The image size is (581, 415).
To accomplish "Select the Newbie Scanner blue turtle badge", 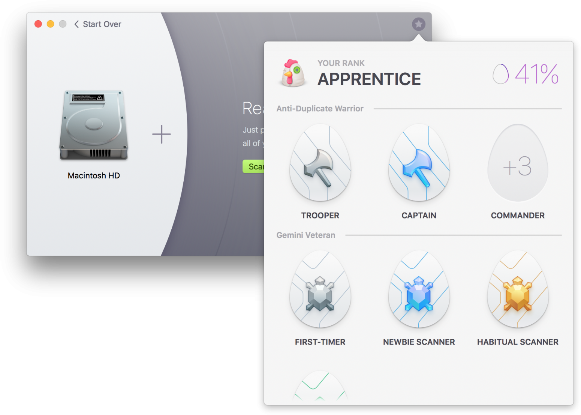I will pyautogui.click(x=419, y=289).
